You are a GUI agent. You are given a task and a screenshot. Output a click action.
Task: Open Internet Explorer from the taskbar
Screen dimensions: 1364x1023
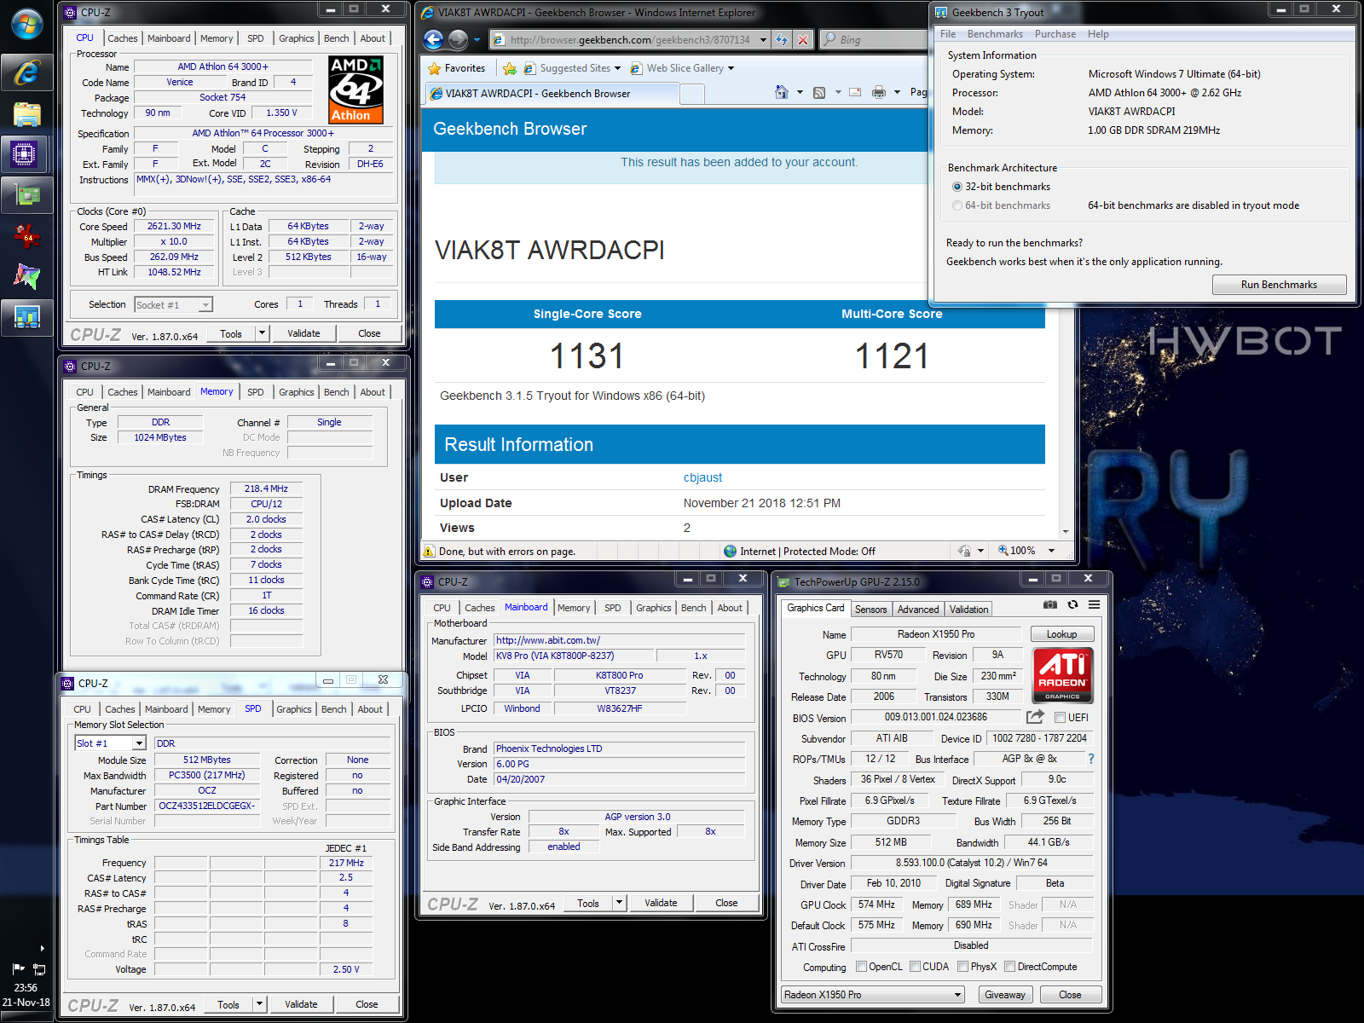(x=27, y=72)
